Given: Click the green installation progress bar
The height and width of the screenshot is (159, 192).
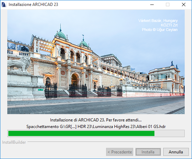Looking at the screenshot, I should point(96,133).
